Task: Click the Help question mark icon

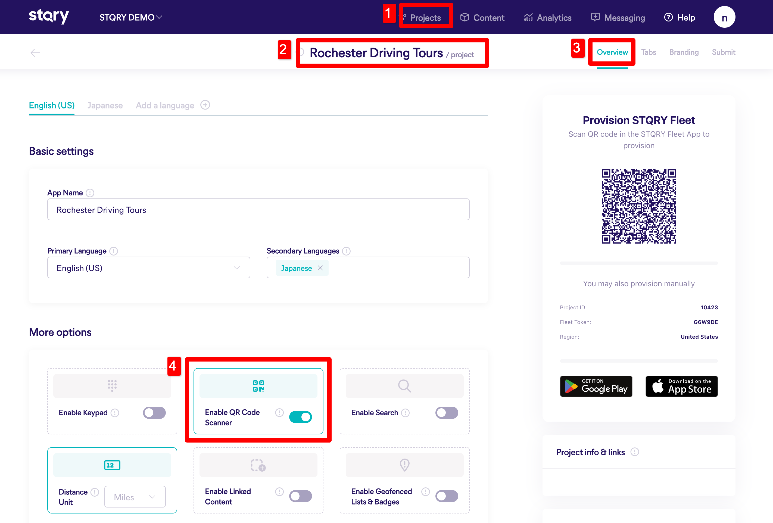Action: (x=668, y=18)
